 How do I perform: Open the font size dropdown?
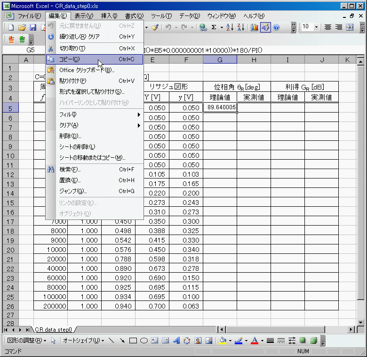(316, 27)
